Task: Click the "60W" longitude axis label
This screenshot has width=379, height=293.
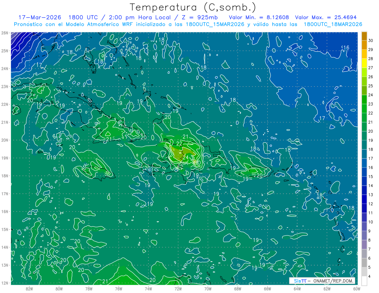Action: pos(357,289)
